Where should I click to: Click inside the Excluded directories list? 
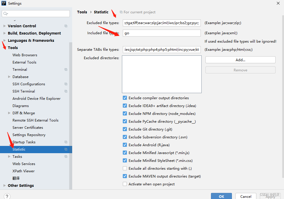click(x=162, y=74)
